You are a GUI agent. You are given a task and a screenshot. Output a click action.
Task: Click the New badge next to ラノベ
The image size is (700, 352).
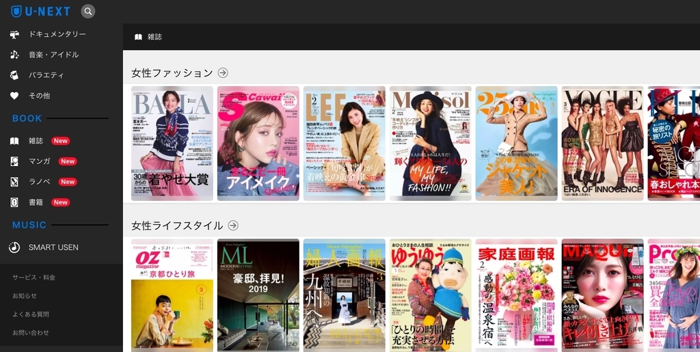tap(68, 182)
